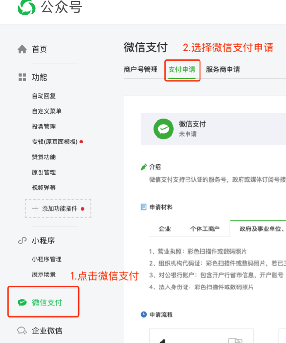Image resolution: width=286 pixels, height=343 pixels.
Task: Click the 企业微信 chat bubble icon
Action: (x=22, y=330)
